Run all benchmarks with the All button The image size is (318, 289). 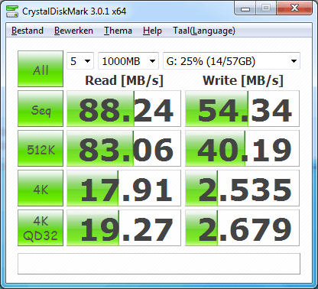click(41, 69)
